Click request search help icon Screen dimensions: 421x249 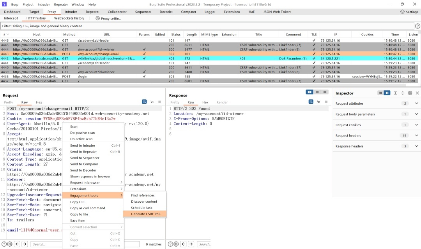coord(4,244)
